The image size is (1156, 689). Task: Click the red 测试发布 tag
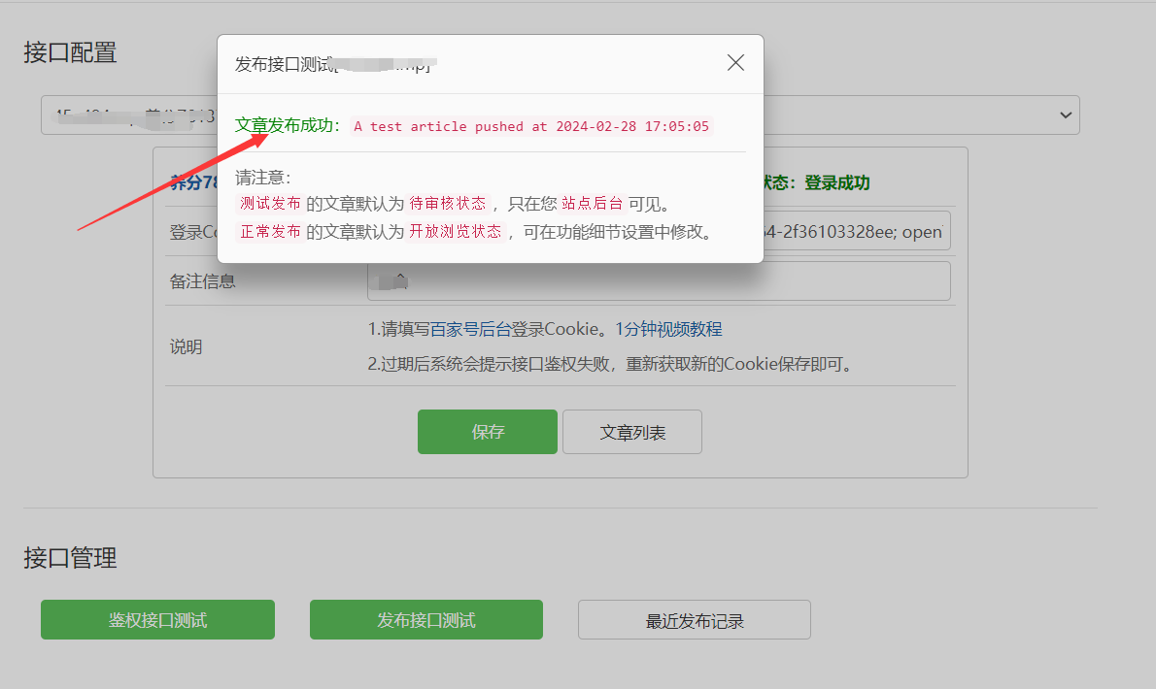tap(270, 204)
